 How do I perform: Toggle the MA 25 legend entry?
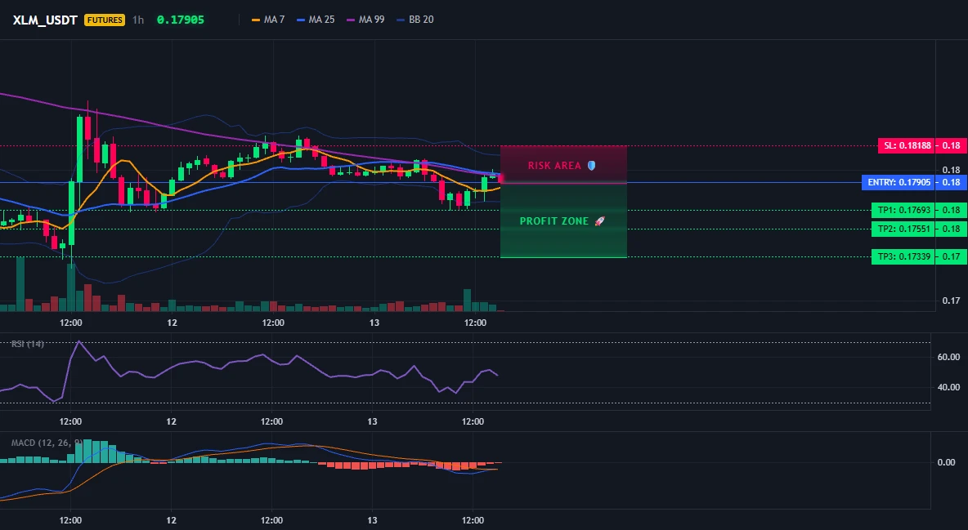click(x=316, y=20)
